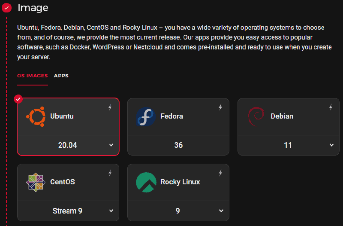This screenshot has width=343, height=226.
Task: Click the lightning bolt on CentOS card
Action: [x=110, y=173]
